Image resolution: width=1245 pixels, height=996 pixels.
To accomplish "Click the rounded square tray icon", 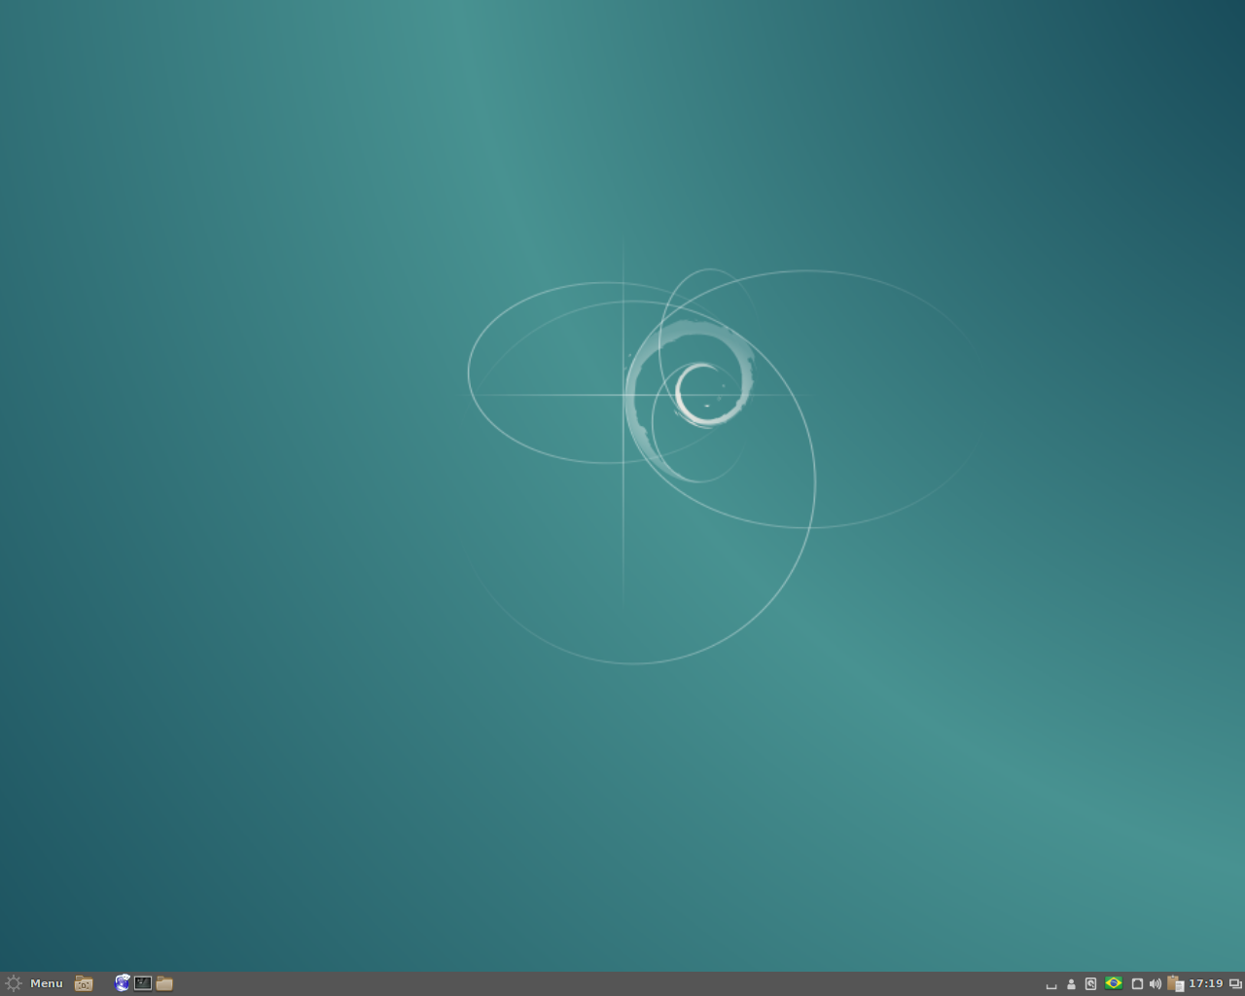I will coord(1136,983).
